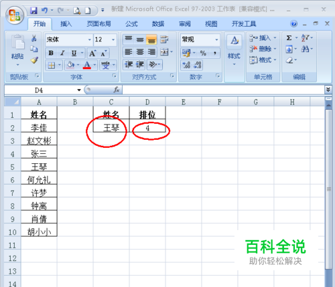The width and height of the screenshot is (335, 287).
Task: Click the orientation text-rotation icon
Action: tap(153, 65)
